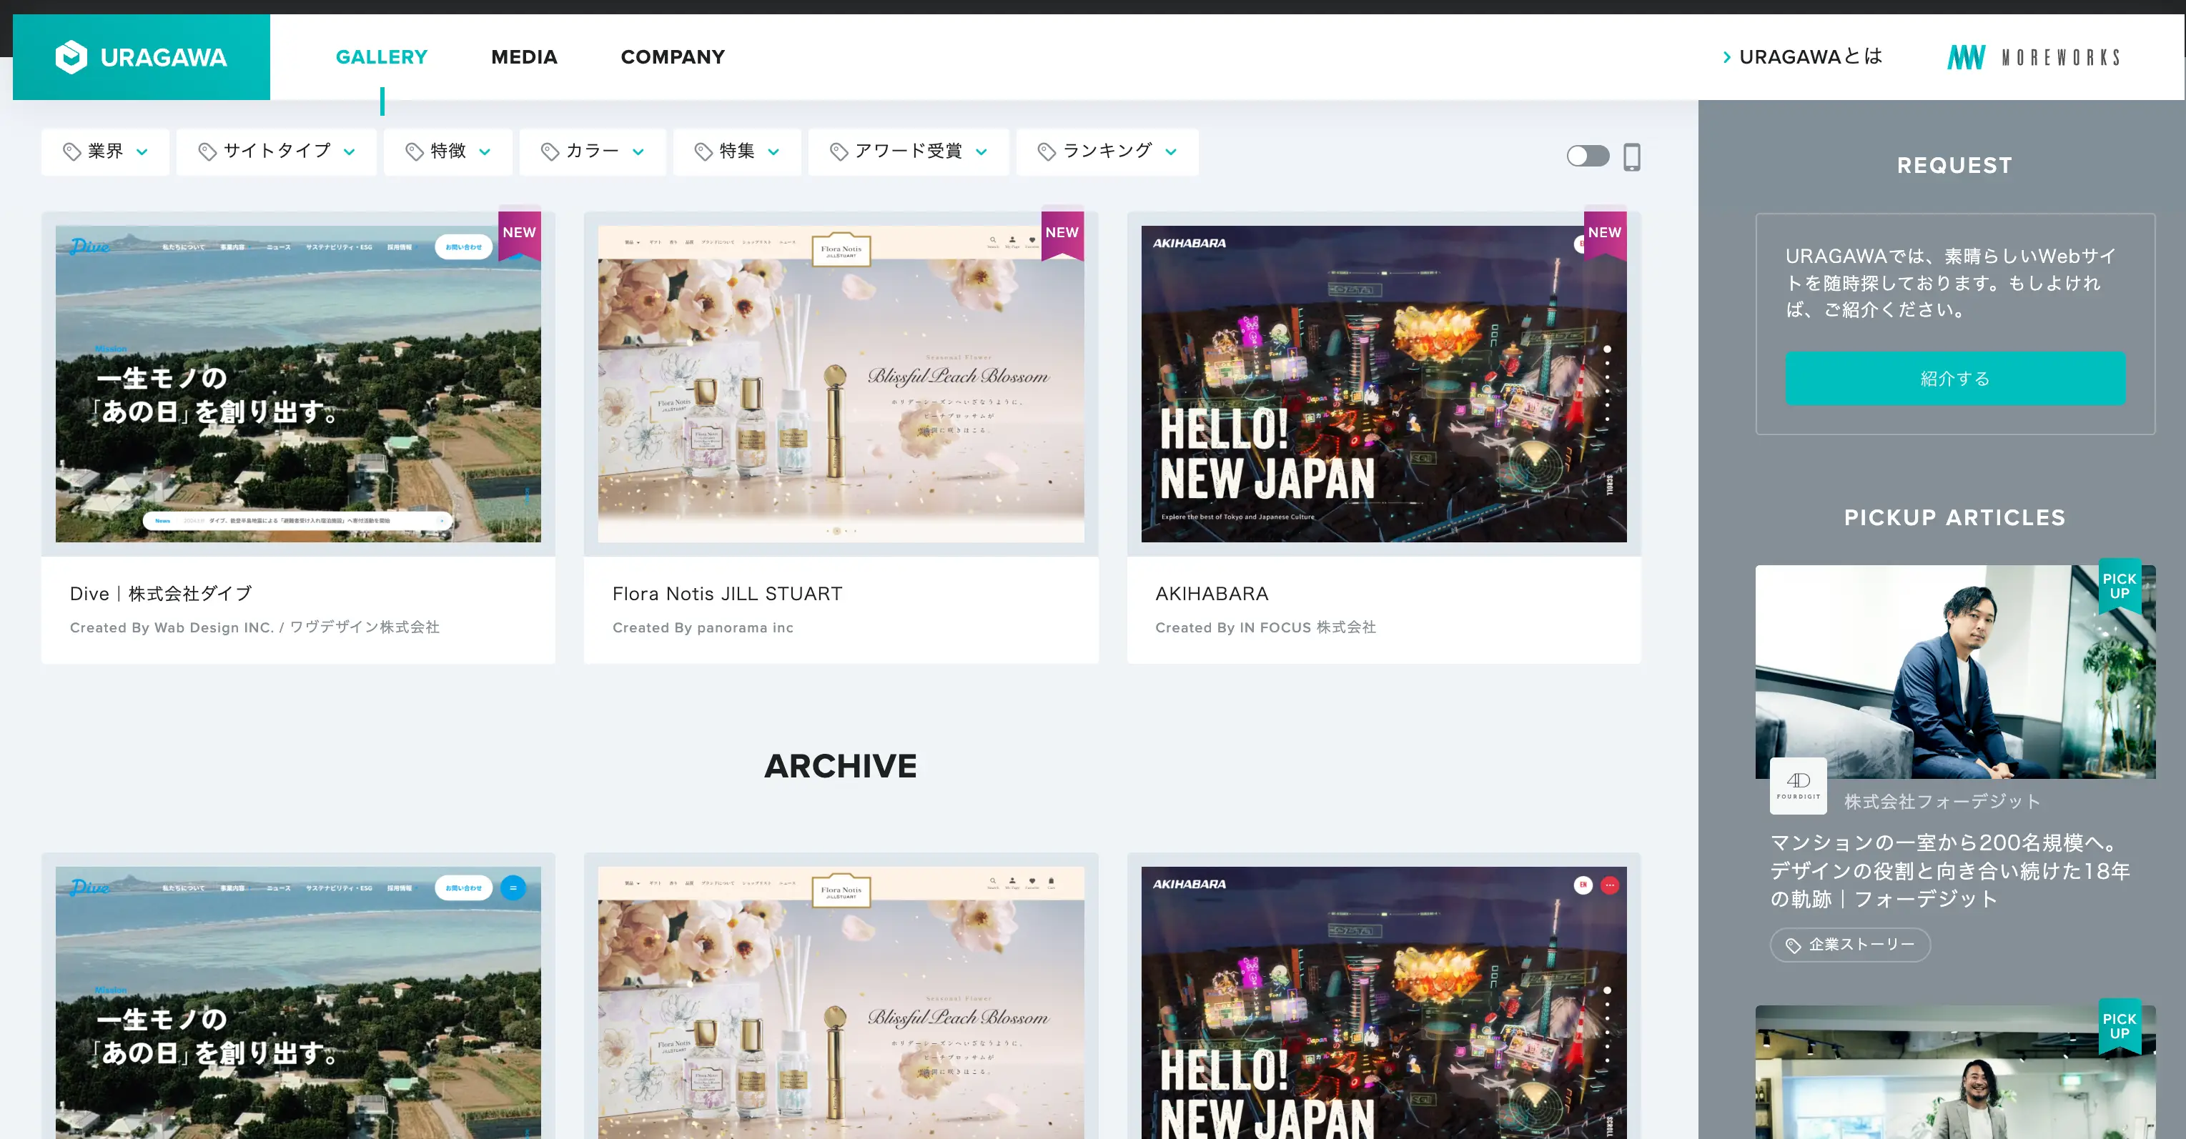Open the NEW AKIHABARA site thumbnail

coord(1383,383)
